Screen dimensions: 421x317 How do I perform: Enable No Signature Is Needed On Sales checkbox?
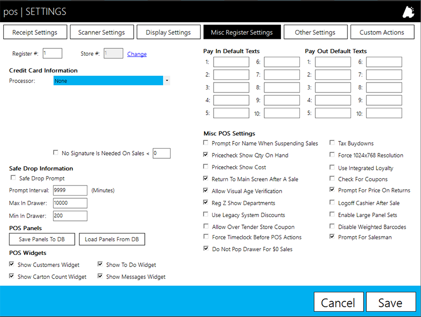(x=56, y=152)
